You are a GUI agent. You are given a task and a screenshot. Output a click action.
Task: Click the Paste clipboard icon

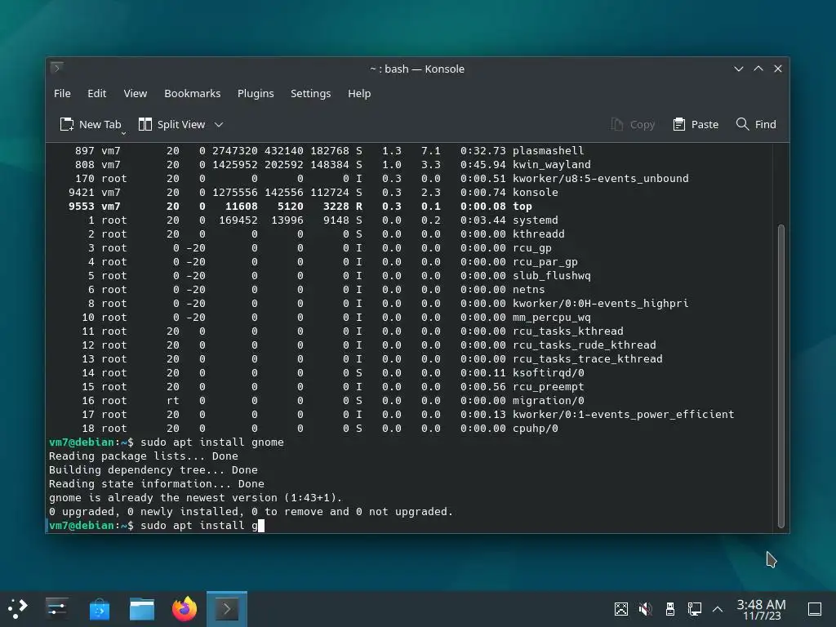tap(678, 124)
